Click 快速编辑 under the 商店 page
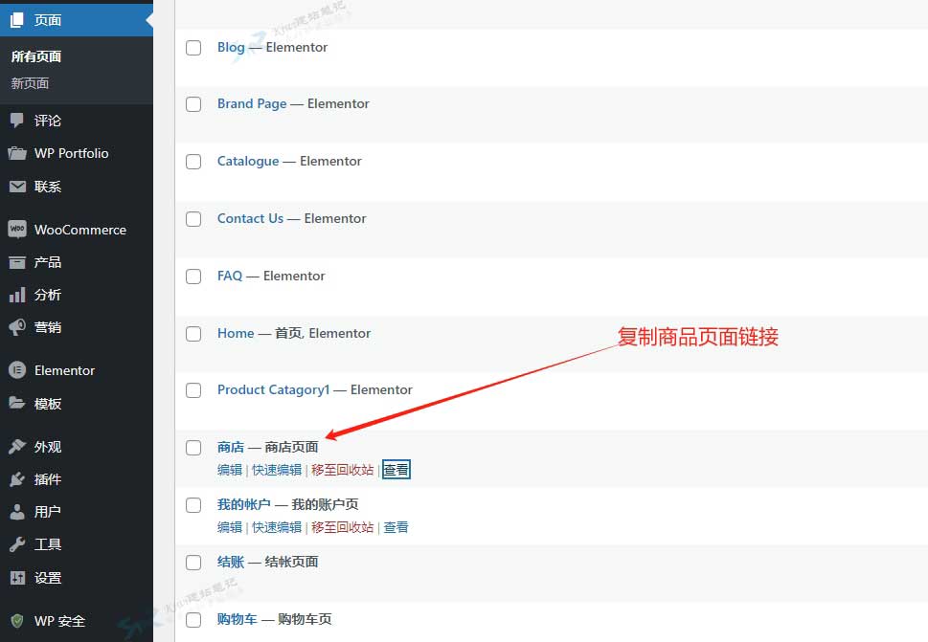Image resolution: width=928 pixels, height=642 pixels. (x=277, y=470)
